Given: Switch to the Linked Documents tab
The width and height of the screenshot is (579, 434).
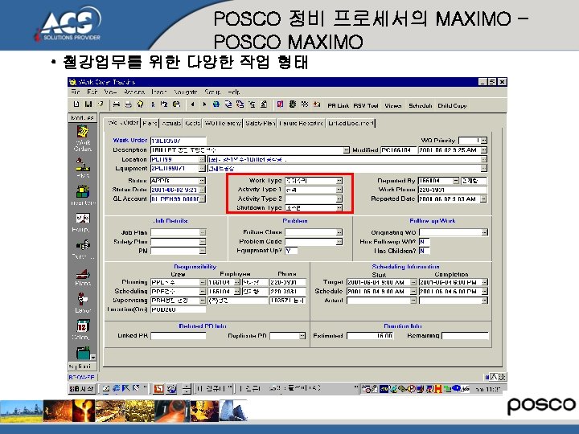Looking at the screenshot, I should [351, 123].
